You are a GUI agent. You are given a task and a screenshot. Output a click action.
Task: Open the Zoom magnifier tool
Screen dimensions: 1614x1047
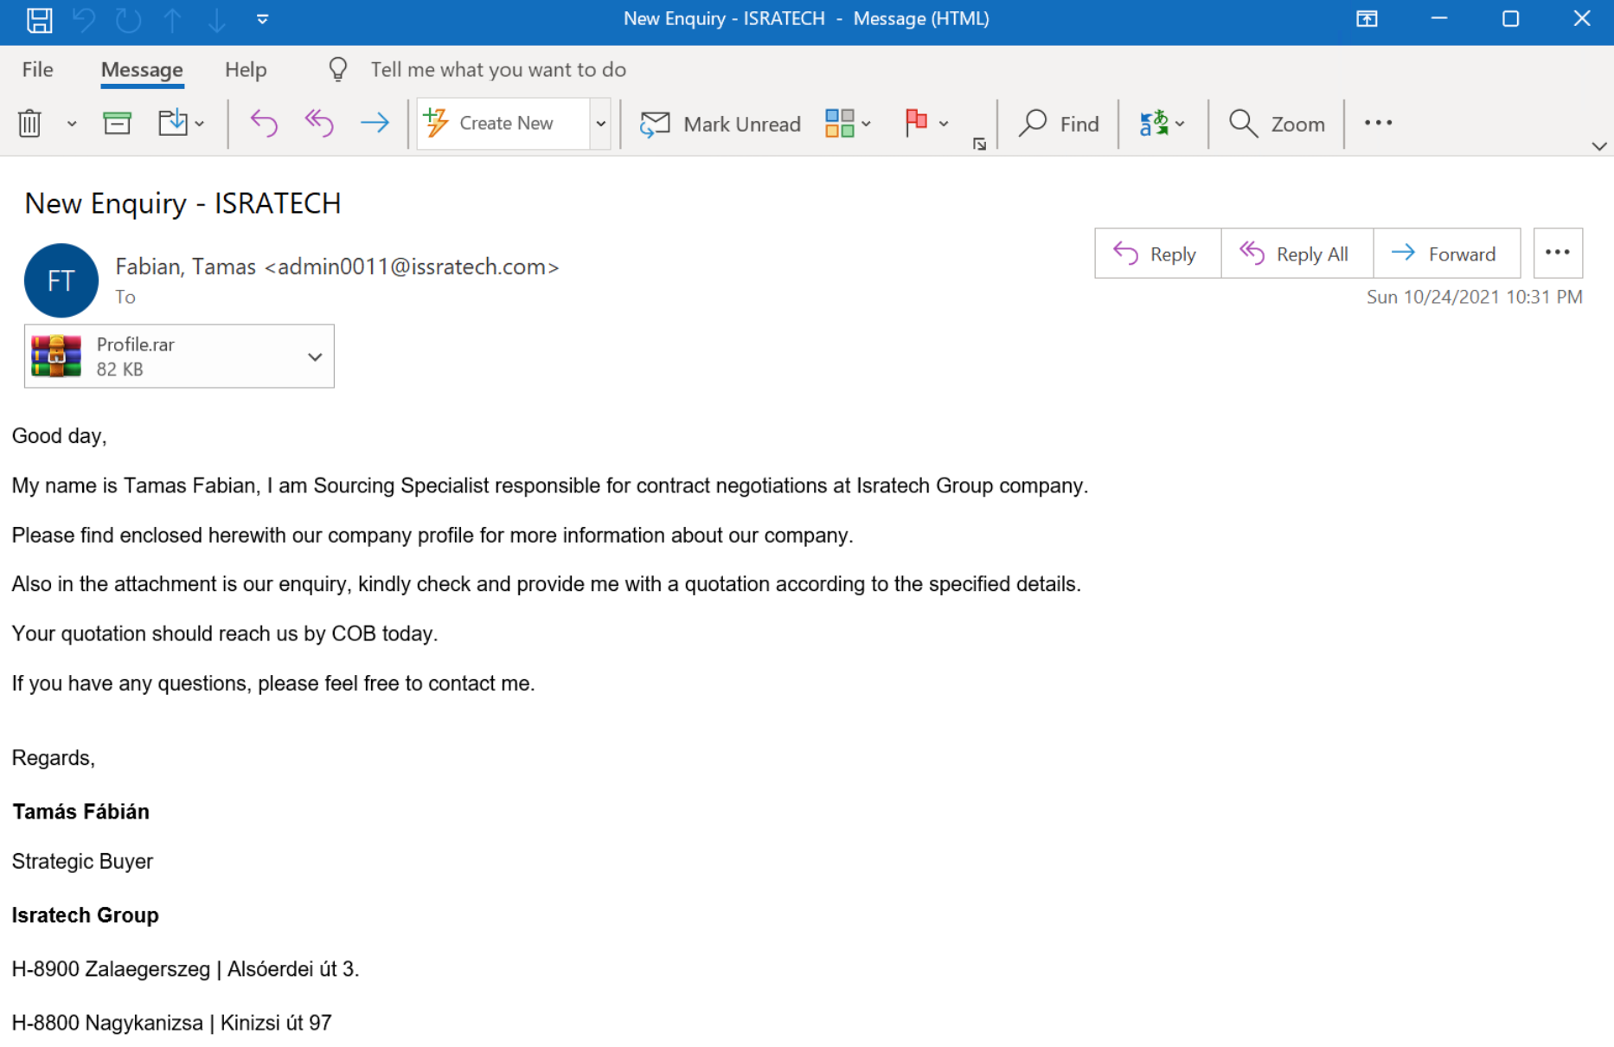click(1277, 124)
